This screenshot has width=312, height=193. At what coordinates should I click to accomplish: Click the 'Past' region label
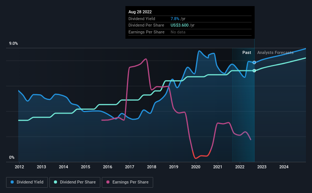(247, 52)
